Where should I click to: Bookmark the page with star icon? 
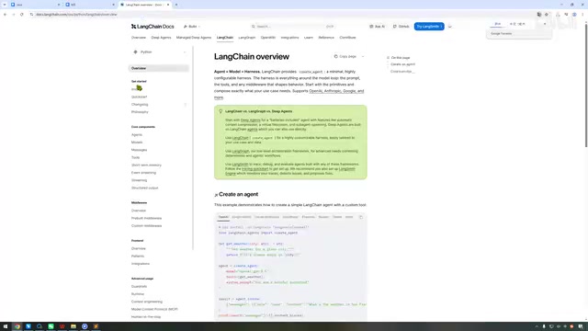tap(547, 15)
